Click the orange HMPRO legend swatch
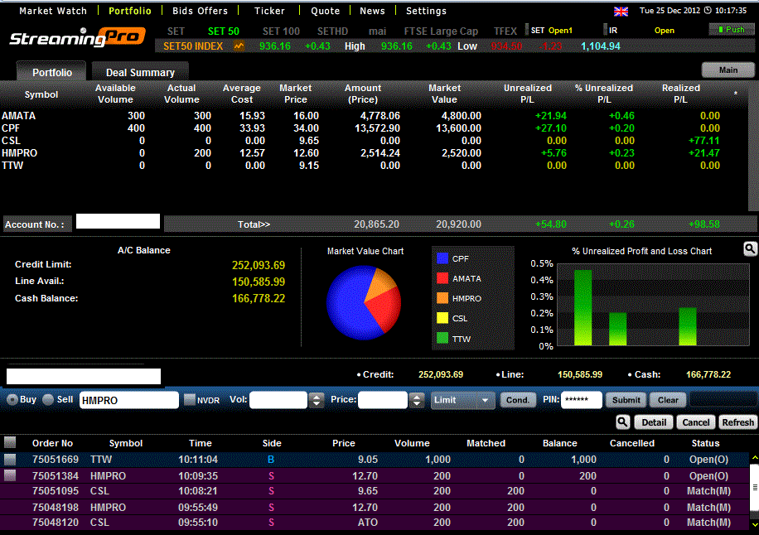759x535 pixels. pos(442,298)
